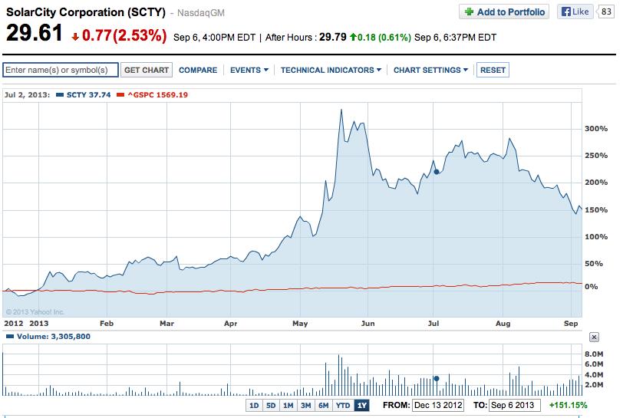Click the red ^GSPC legend swatch
This screenshot has height=418, width=623.
coord(120,95)
